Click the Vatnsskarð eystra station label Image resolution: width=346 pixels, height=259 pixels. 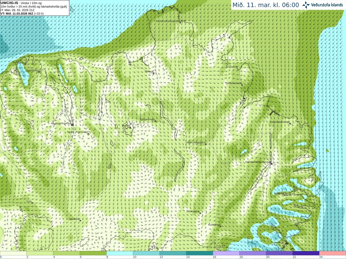click(280, 122)
